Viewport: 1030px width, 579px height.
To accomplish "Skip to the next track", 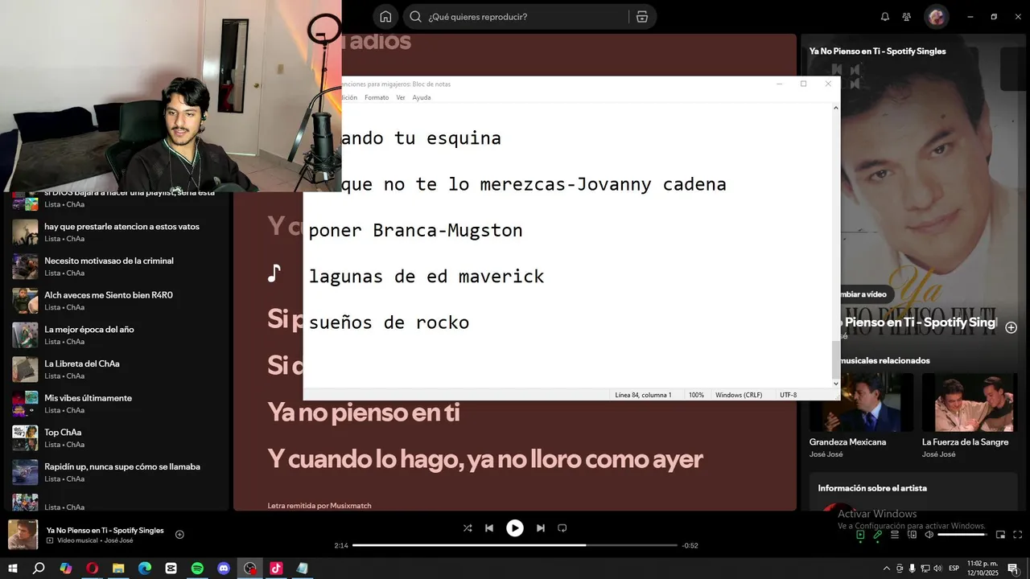I will (541, 528).
